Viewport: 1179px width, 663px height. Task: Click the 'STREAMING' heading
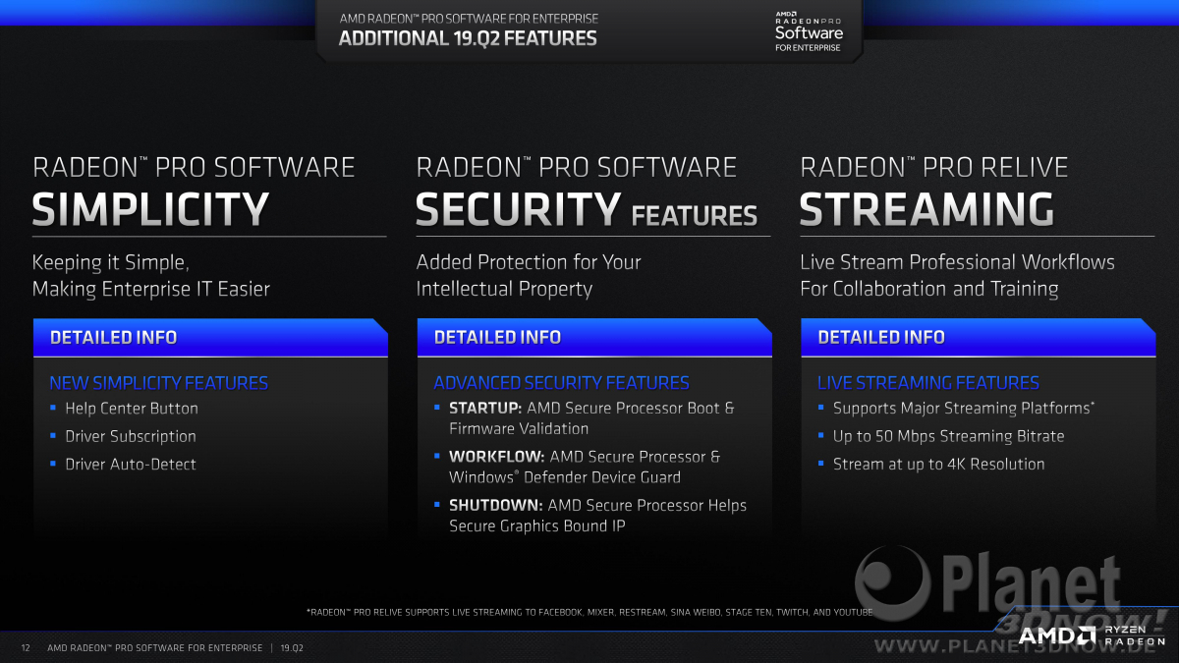click(926, 209)
